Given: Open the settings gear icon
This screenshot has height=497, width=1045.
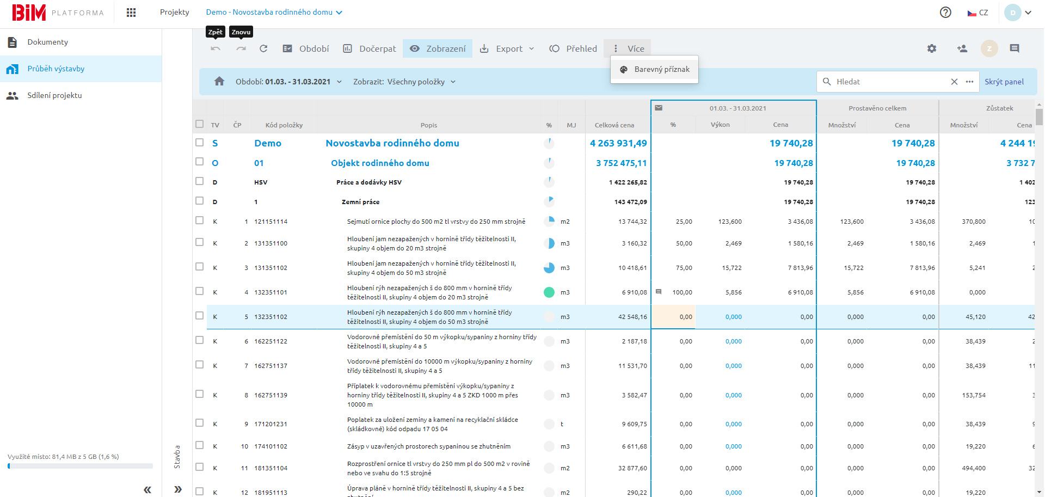Looking at the screenshot, I should pos(932,49).
